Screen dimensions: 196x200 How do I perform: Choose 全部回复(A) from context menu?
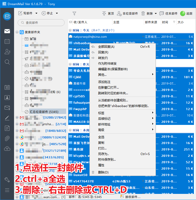point(123,47)
